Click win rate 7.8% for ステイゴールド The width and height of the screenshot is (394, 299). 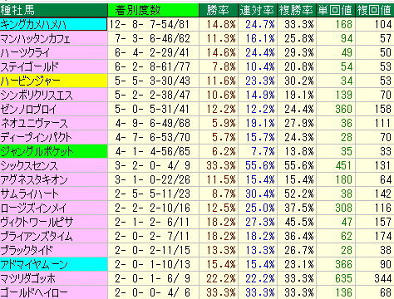coord(224,66)
